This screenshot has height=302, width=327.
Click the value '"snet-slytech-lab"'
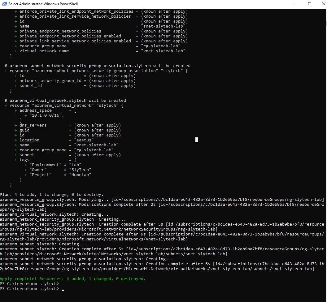pos(163,26)
